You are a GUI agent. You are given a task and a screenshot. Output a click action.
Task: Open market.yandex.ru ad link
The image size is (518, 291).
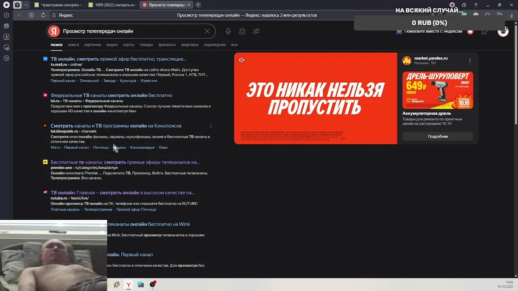[431, 58]
